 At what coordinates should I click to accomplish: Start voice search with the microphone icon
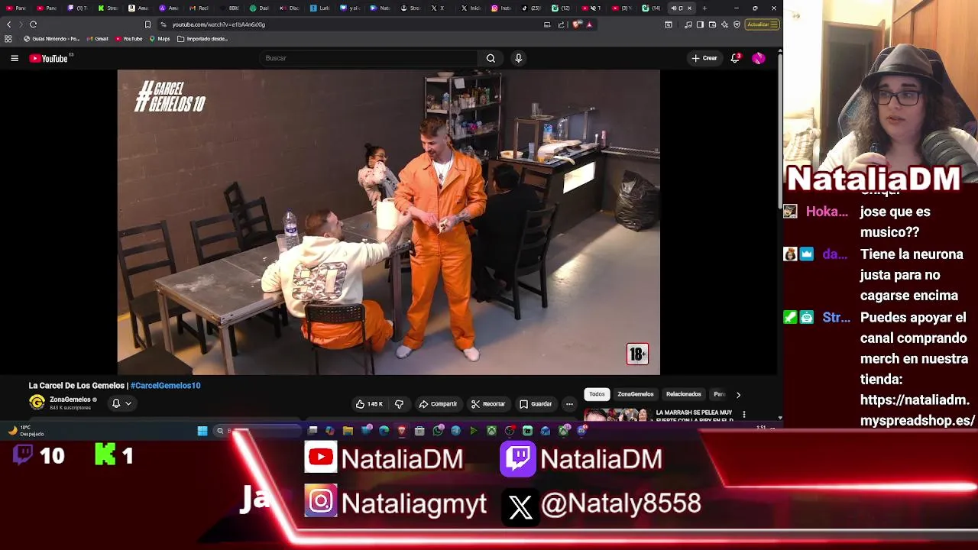pos(518,58)
